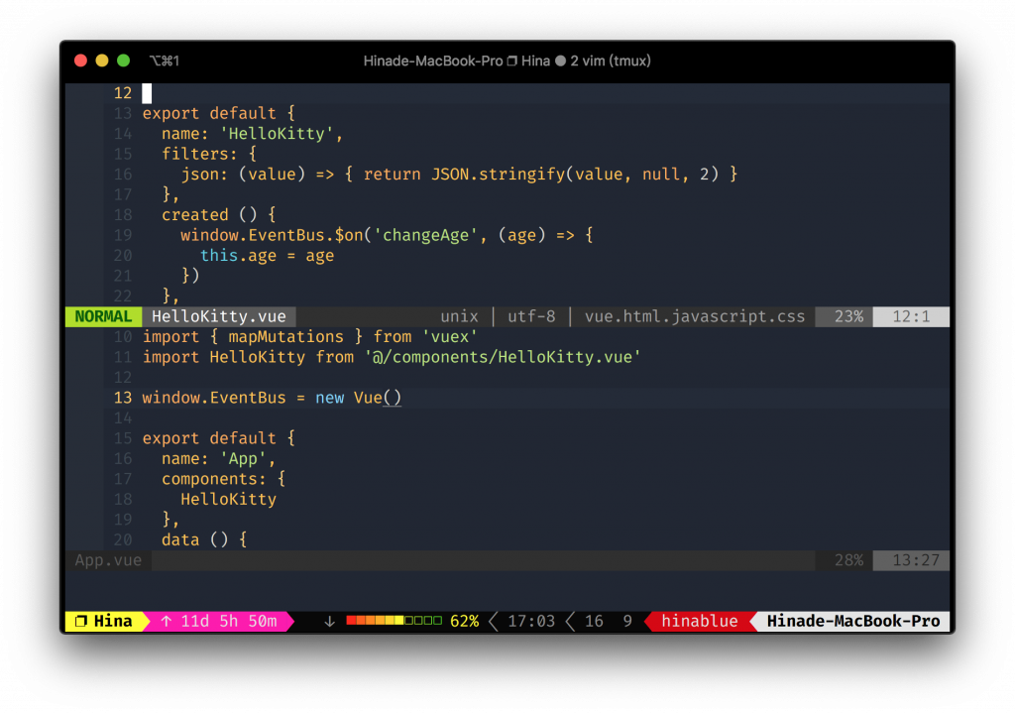1015x713 pixels.
Task: Click the tmux session icon beside Hina
Action: (x=81, y=621)
